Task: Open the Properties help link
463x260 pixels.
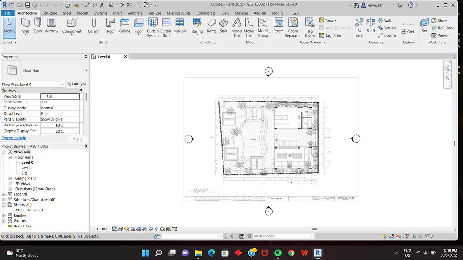Action: 14,138
